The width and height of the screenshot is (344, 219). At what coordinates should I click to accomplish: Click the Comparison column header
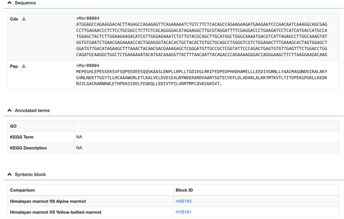(22, 190)
